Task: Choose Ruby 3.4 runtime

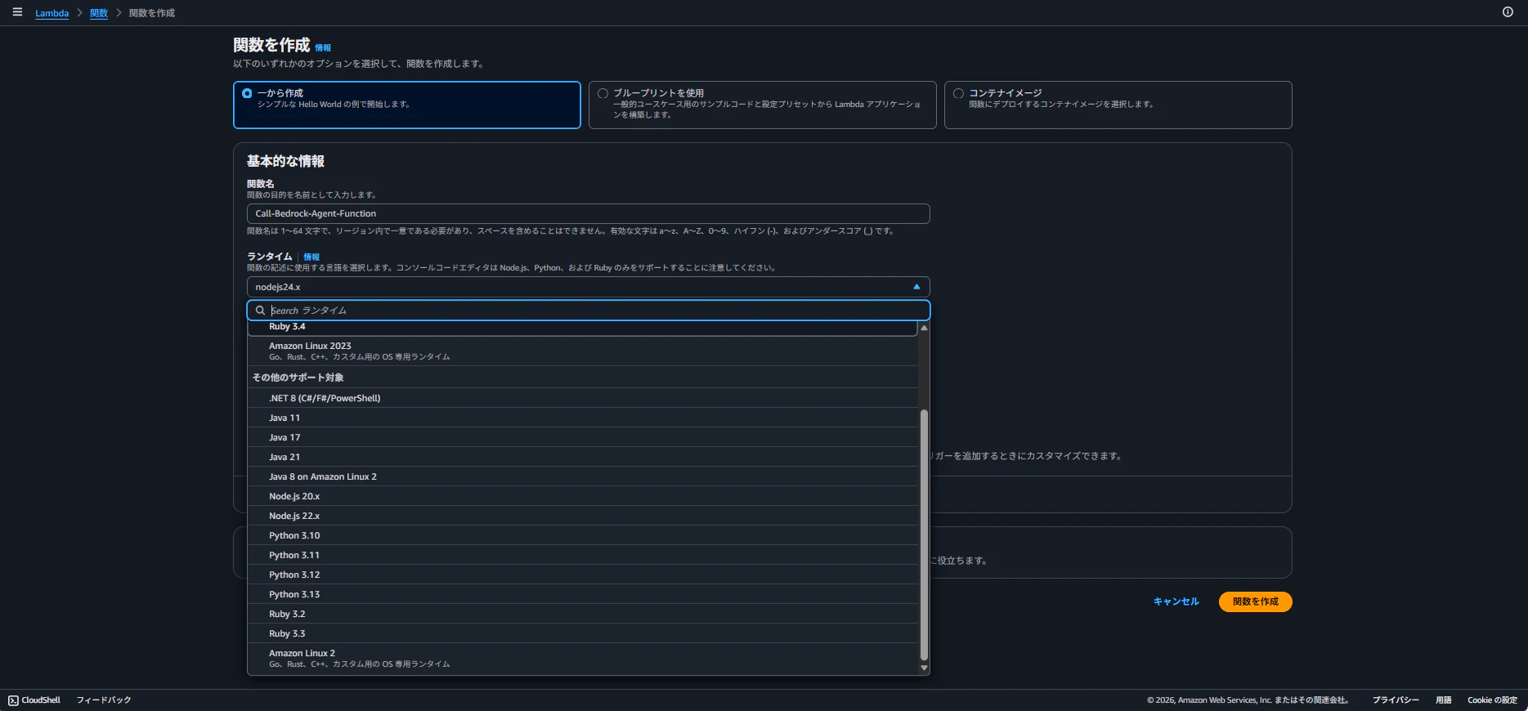Action: tap(583, 327)
